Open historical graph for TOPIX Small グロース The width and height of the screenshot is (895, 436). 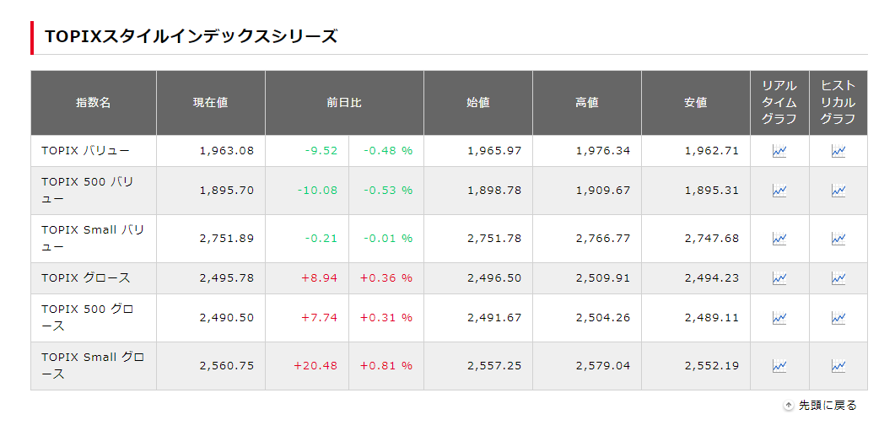point(838,366)
